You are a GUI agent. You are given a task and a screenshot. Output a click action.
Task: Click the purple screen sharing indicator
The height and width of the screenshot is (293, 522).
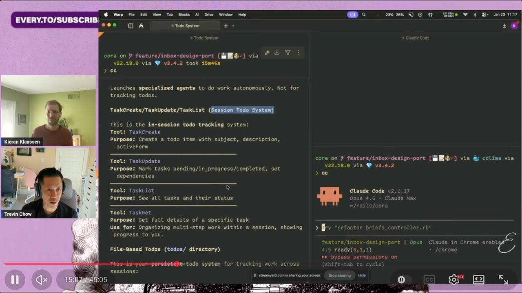tap(352, 15)
